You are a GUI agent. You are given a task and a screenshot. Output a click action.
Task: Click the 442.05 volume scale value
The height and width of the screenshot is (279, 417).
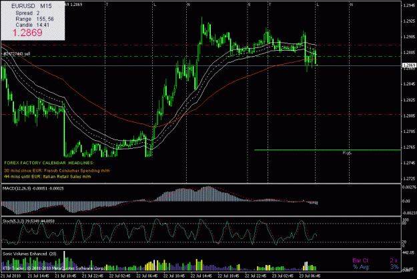coord(409,252)
